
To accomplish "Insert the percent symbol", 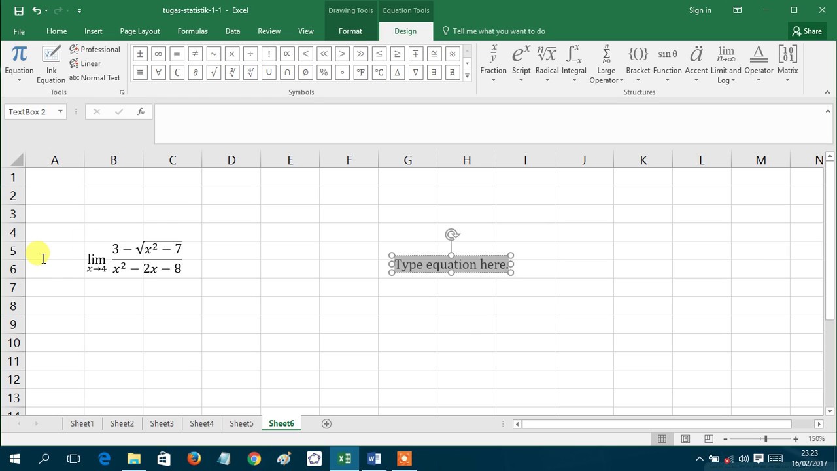I will (x=323, y=73).
